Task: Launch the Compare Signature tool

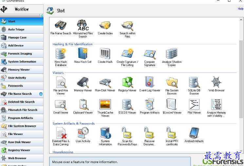Action: [x=150, y=54]
